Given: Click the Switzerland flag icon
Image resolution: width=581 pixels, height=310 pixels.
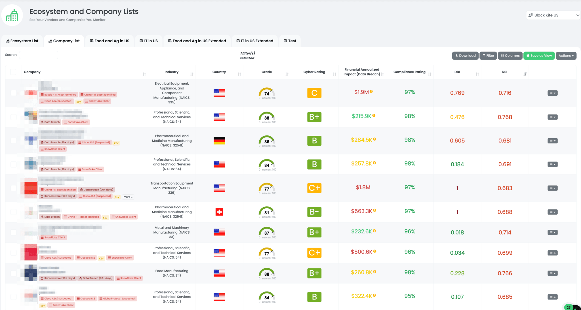Looking at the screenshot, I should 219,212.
